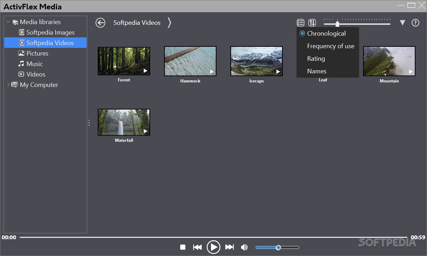Mute audio with the speaker icon

click(244, 247)
